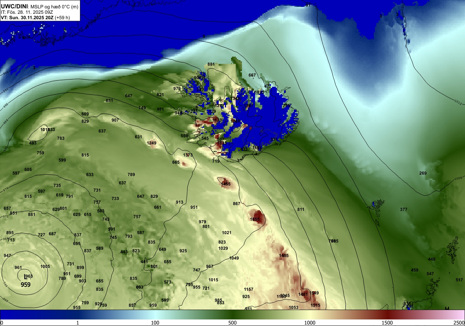This screenshot has height=326, width=465.
Task: Click the height value '377'
Action: pos(404,209)
